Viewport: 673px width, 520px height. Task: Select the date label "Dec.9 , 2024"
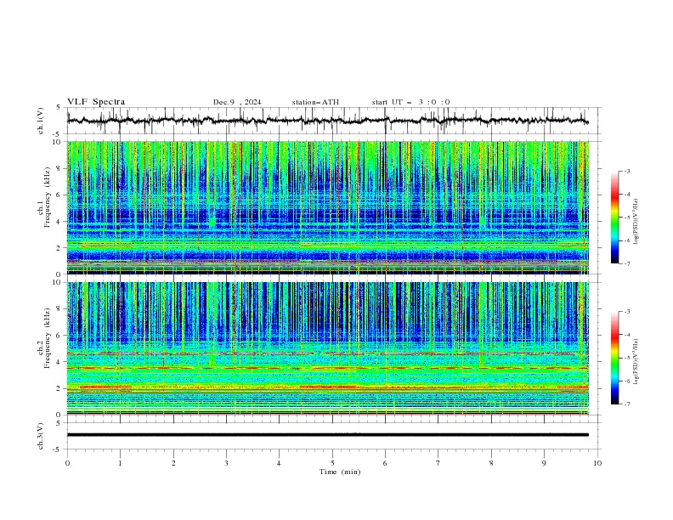tap(237, 102)
